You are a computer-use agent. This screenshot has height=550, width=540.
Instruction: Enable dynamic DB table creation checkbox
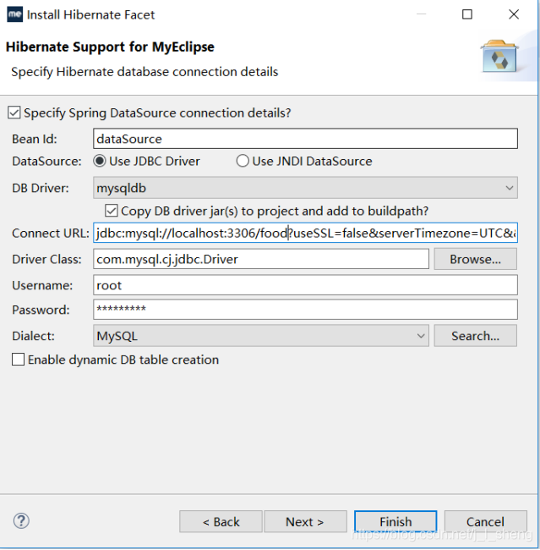coord(18,360)
